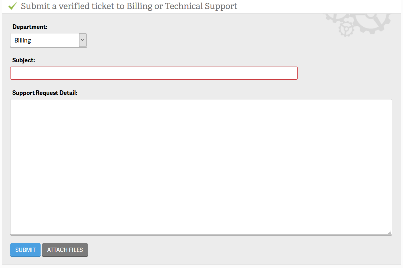
Task: Click the resize grip on the detail textarea
Action: 389,232
